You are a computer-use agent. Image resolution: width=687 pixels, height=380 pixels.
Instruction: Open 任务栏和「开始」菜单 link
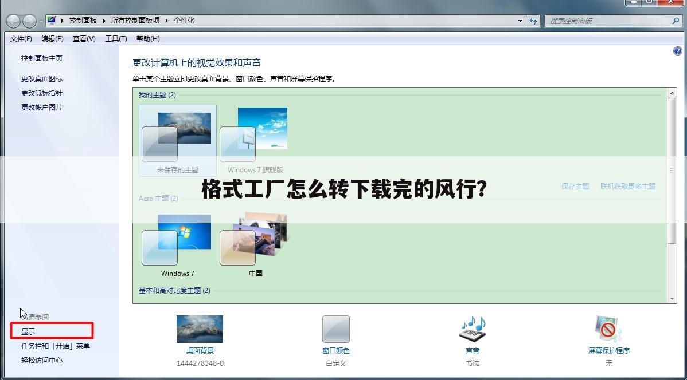(x=56, y=346)
